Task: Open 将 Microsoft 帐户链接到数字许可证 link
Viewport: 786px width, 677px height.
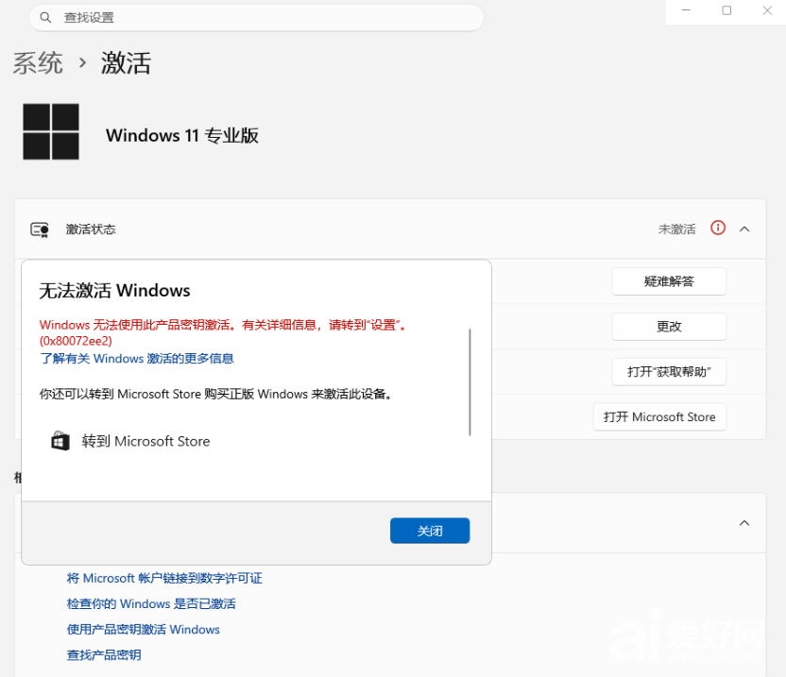Action: tap(164, 578)
